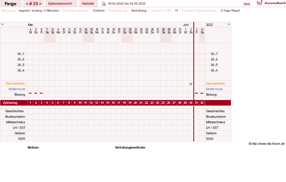286x182 pixels.
Task: Select the bleeding mark on cycle day 1
Action: coord(30,93)
